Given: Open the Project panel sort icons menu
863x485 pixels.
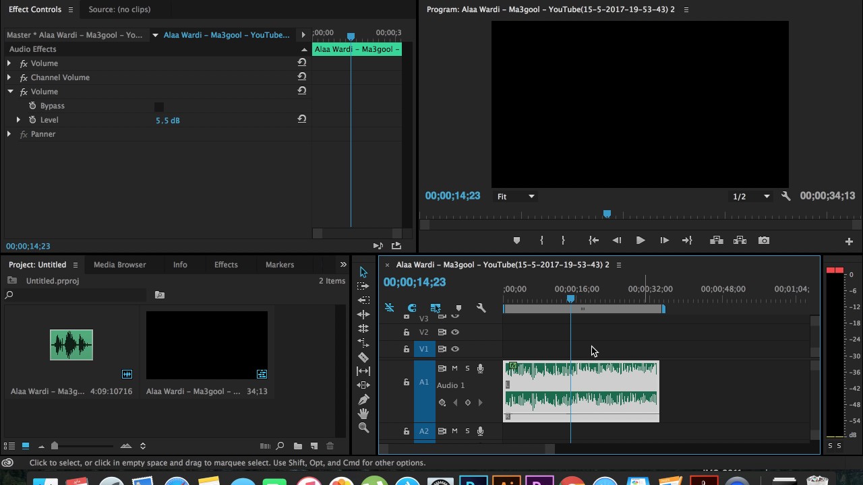Looking at the screenshot, I should pyautogui.click(x=142, y=446).
